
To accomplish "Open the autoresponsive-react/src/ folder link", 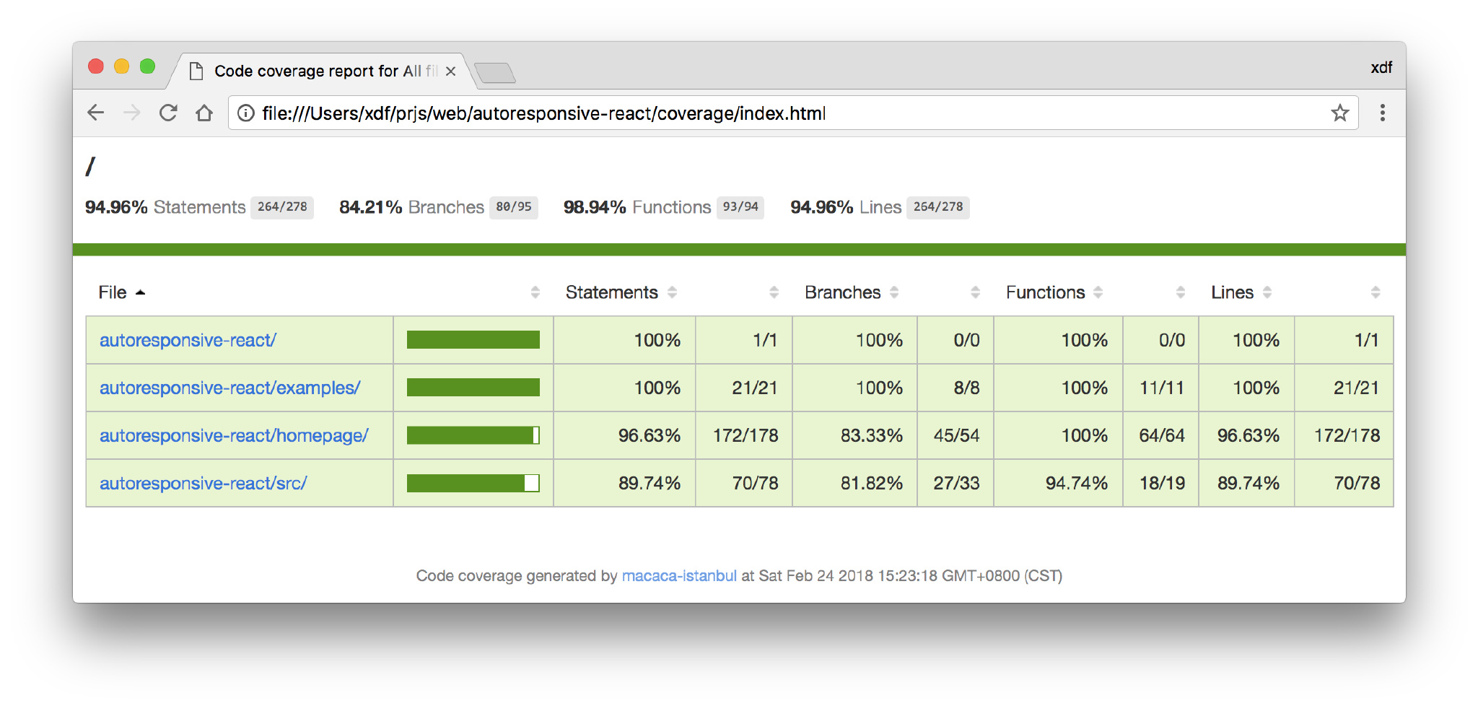I will 204,483.
